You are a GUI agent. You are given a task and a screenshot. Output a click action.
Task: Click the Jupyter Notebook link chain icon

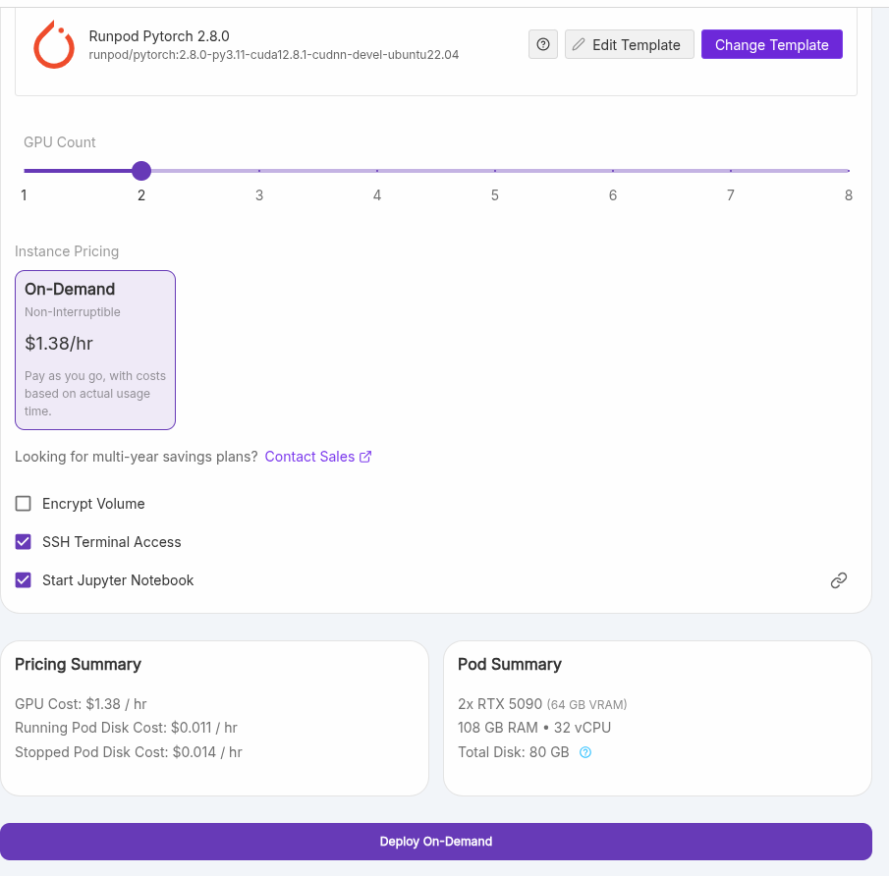tap(838, 580)
